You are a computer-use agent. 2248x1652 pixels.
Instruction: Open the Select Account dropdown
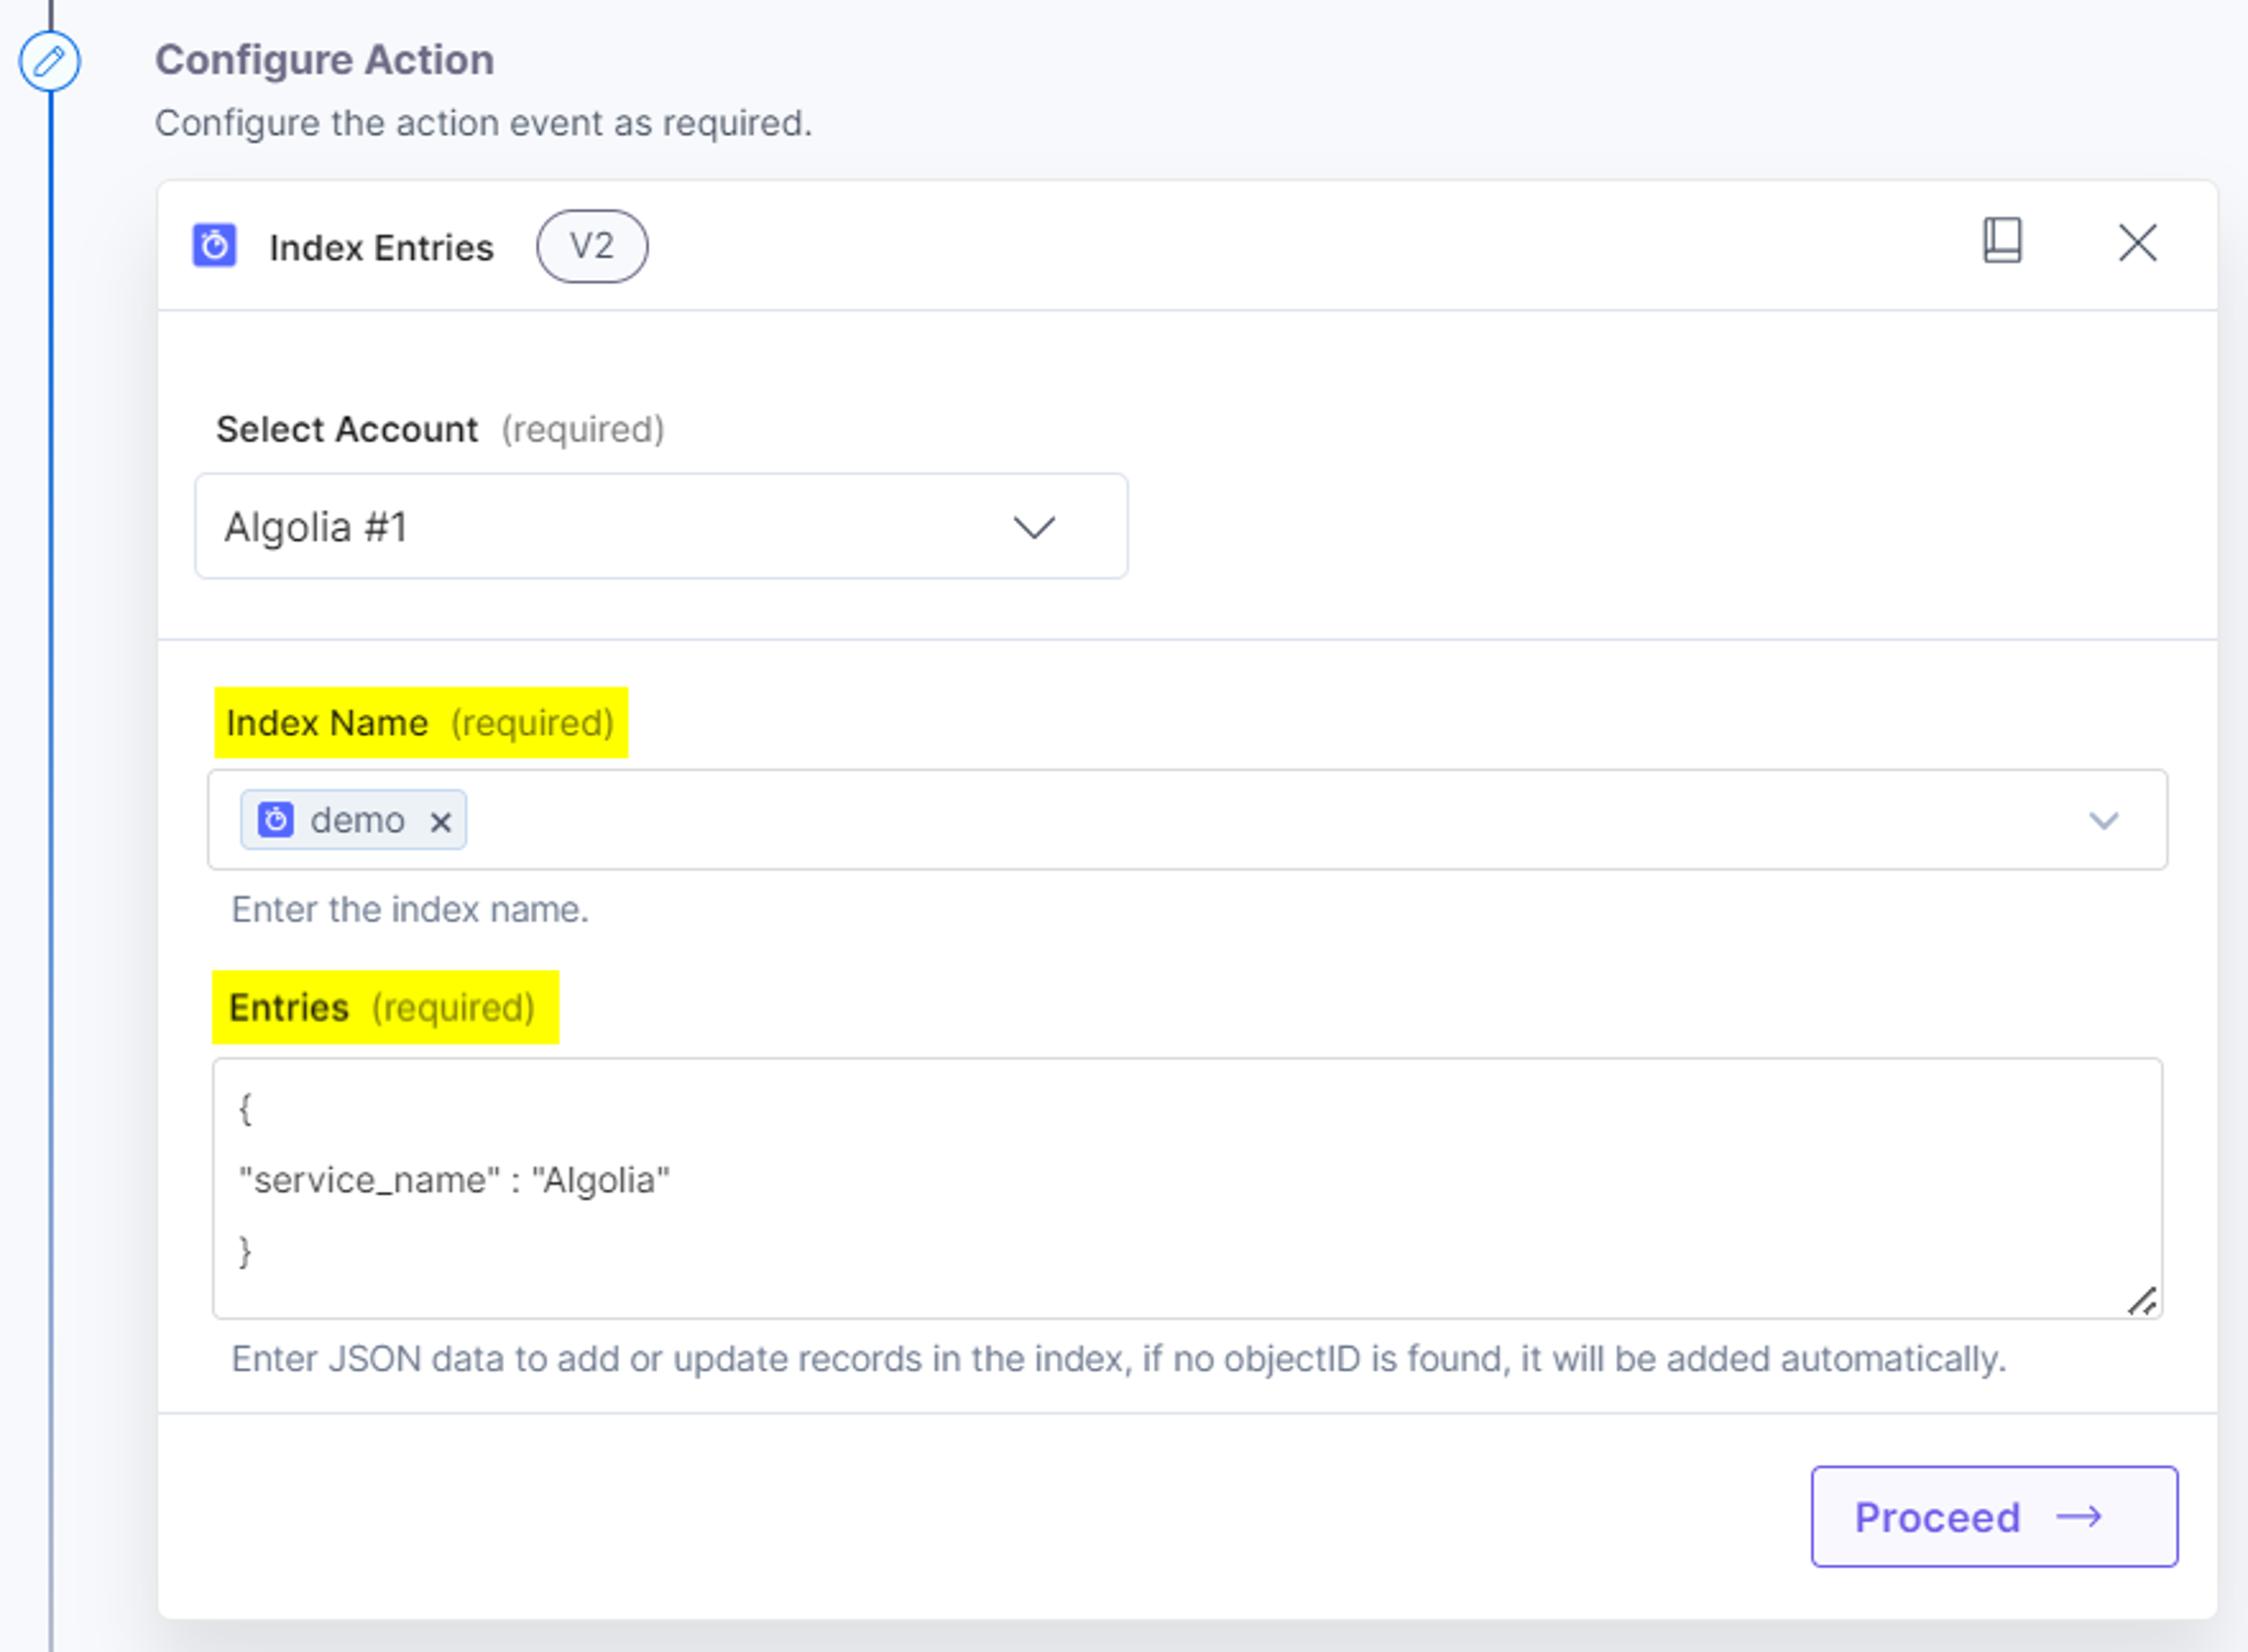662,527
